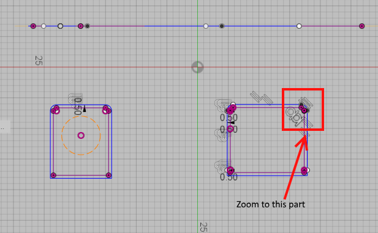Select the tangent constraint glyph above left rectangle

click(x=75, y=100)
